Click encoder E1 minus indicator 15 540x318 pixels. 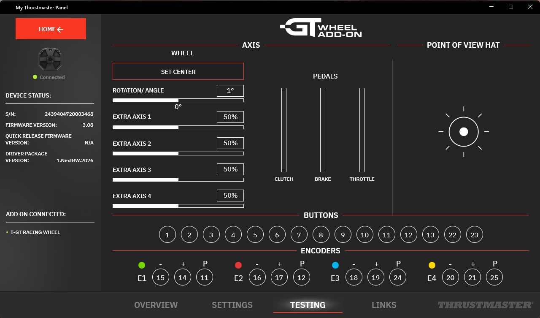[x=161, y=277]
